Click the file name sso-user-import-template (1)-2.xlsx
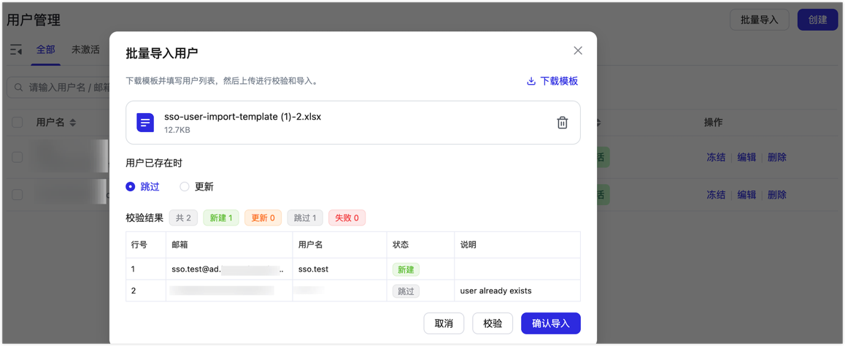The image size is (845, 346). click(242, 117)
